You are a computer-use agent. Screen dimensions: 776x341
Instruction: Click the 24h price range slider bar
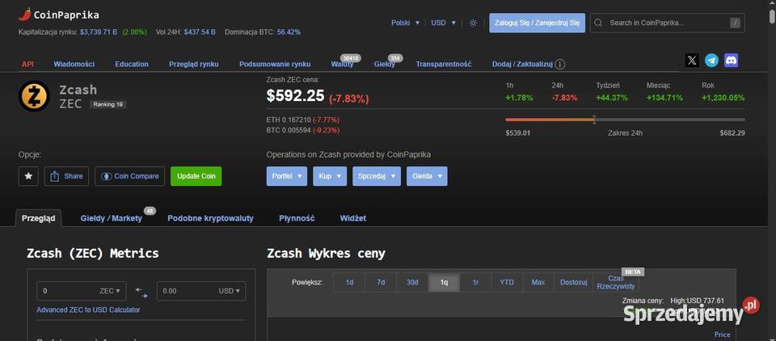tap(625, 120)
